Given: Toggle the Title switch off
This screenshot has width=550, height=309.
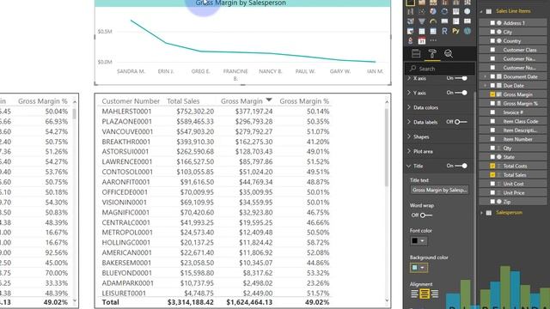Looking at the screenshot, I should (x=461, y=166).
